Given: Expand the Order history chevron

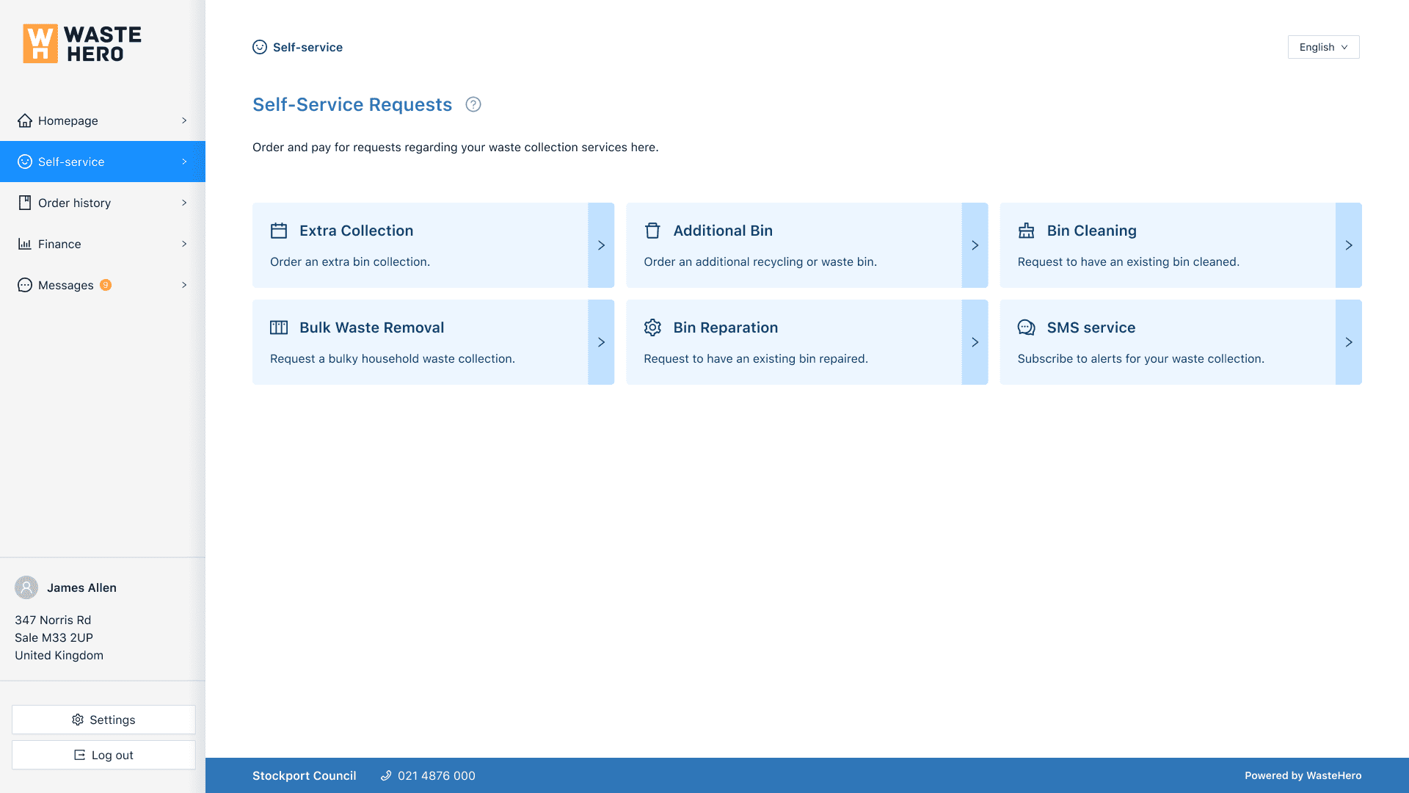Looking at the screenshot, I should coord(184,203).
